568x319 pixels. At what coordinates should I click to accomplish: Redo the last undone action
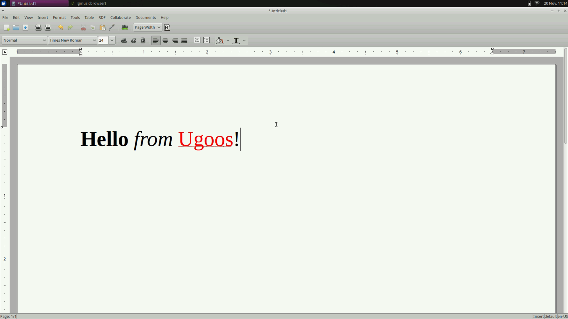tap(70, 27)
